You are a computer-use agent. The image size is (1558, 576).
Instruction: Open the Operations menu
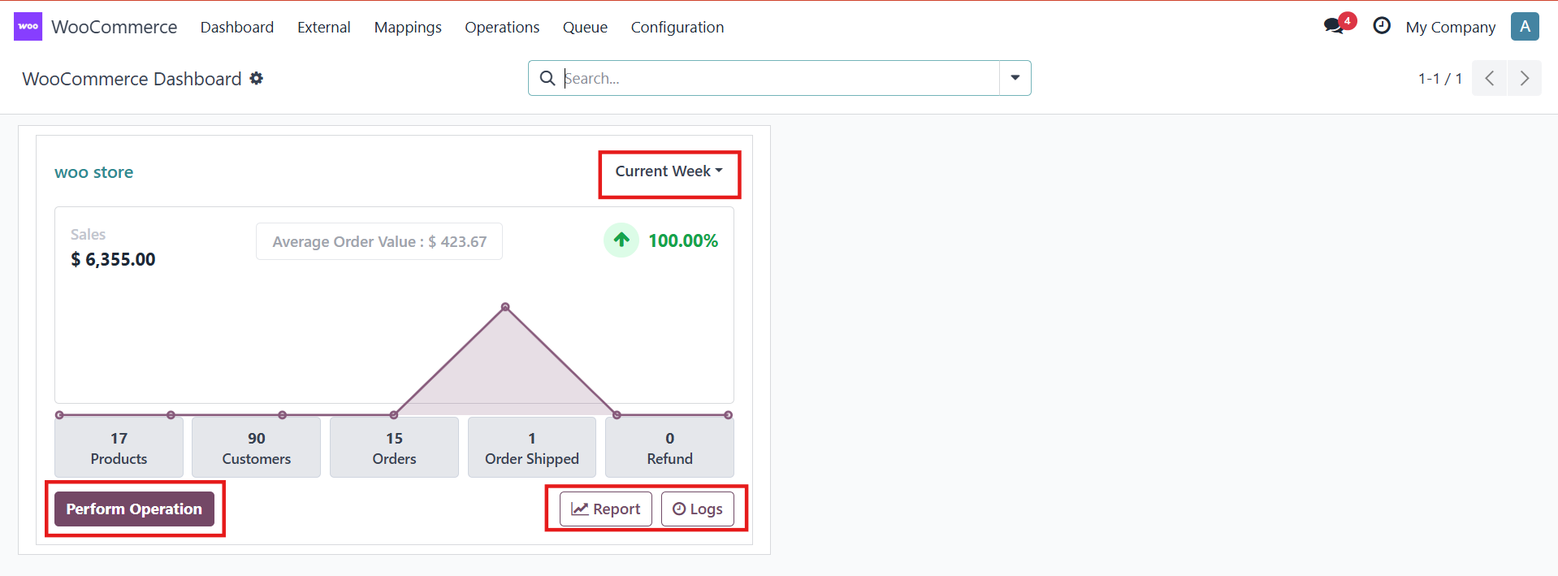pos(502,27)
